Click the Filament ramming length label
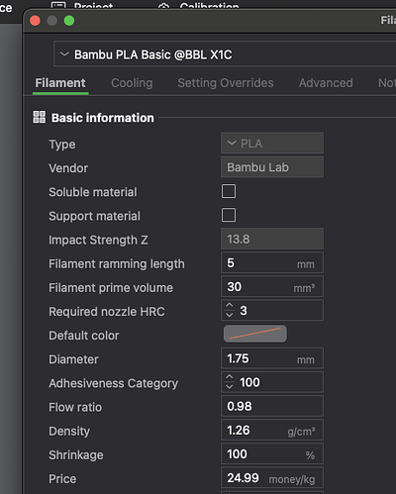The width and height of the screenshot is (396, 494). (117, 264)
